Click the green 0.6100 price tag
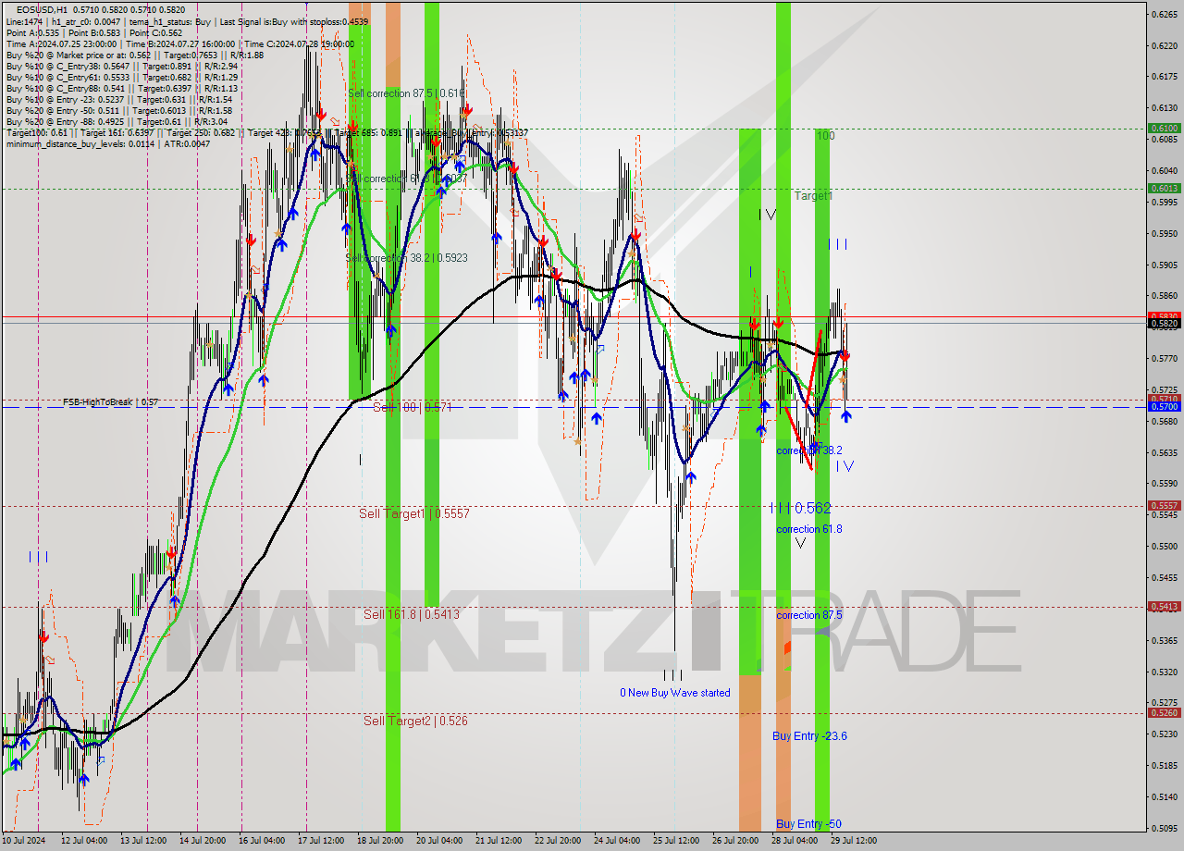1184x851 pixels. (x=1164, y=129)
